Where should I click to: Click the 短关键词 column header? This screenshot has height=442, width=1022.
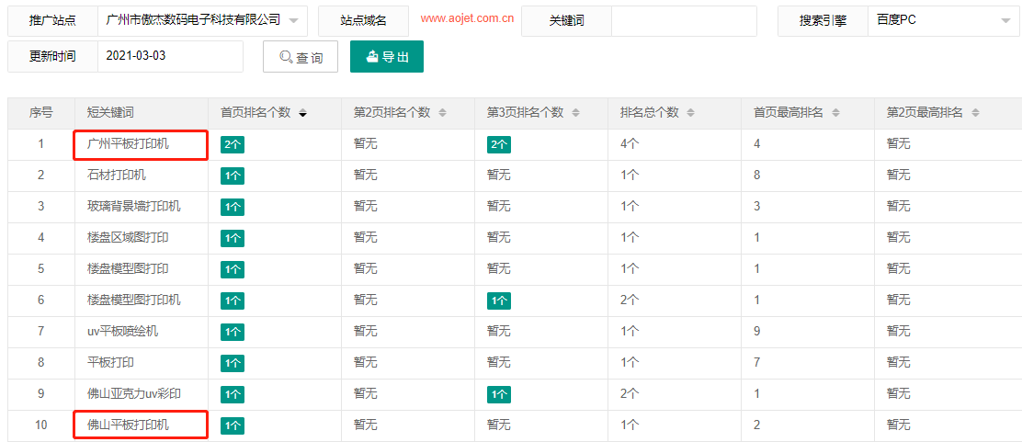click(x=111, y=113)
